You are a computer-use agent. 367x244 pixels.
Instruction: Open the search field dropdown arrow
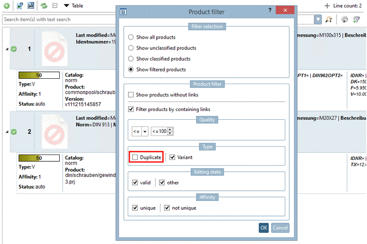318,20
